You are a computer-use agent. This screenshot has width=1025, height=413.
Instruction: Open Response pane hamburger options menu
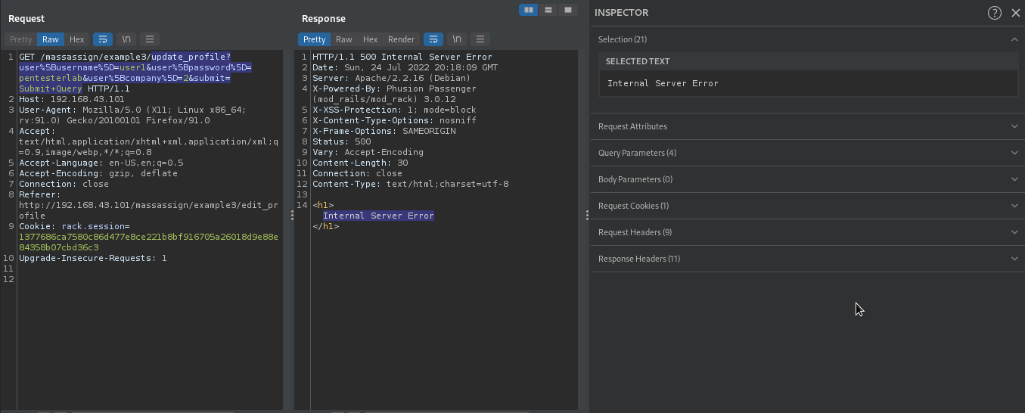480,39
